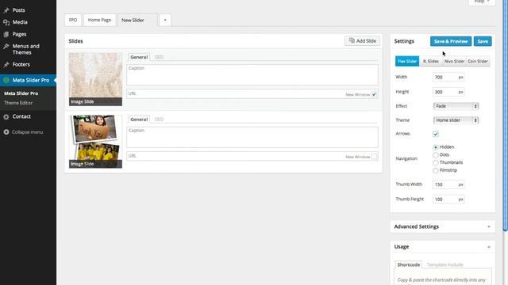
Task: Switch to the Home Page slider tab
Action: (x=99, y=20)
